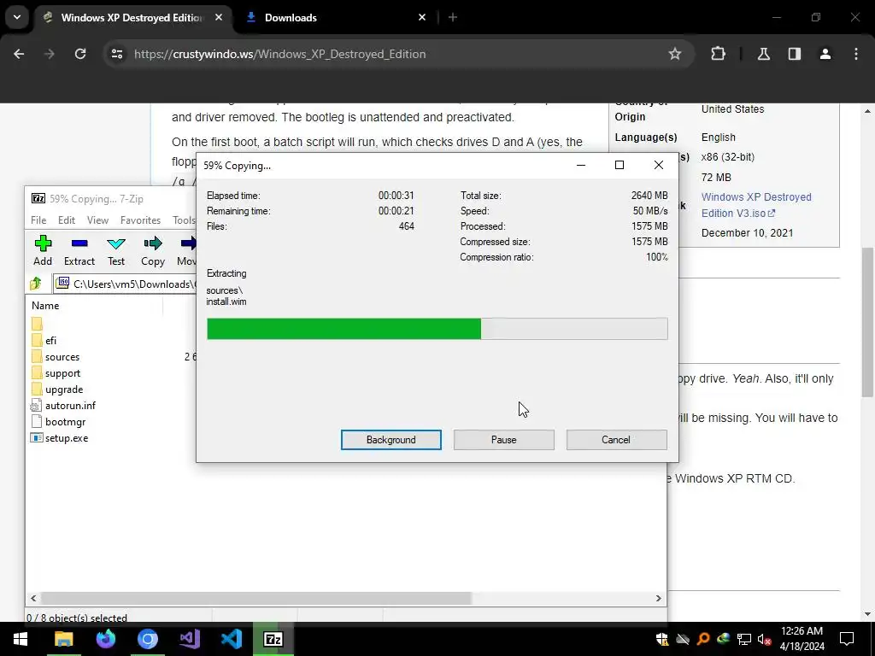Cancel the extraction in progress
The width and height of the screenshot is (875, 656).
[x=617, y=440]
